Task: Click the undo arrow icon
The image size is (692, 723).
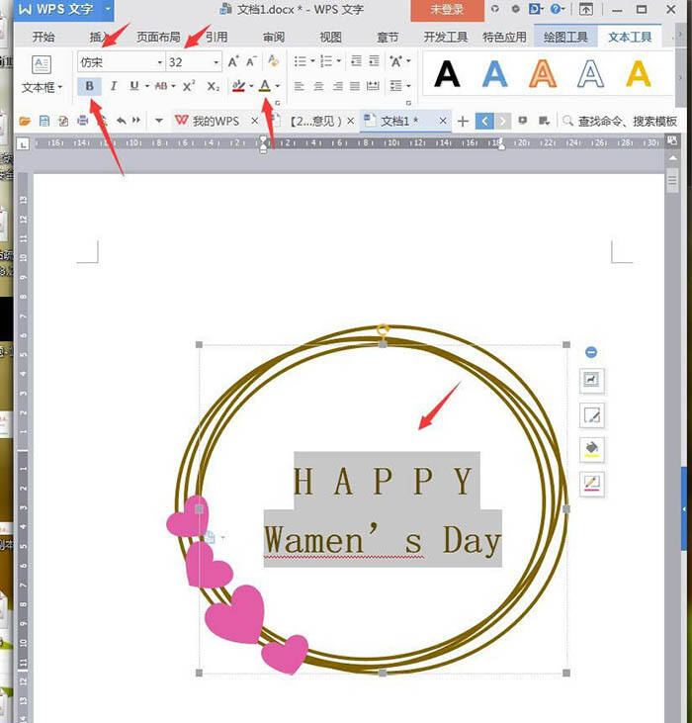Action: [x=121, y=121]
